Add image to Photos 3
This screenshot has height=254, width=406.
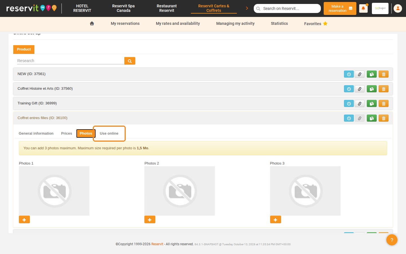pos(275,220)
